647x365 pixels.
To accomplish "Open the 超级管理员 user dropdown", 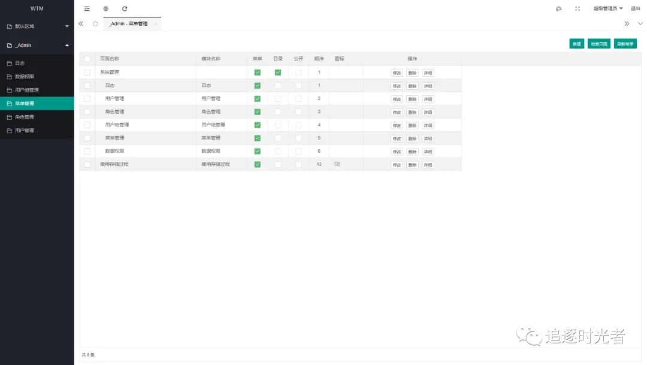I will [x=608, y=8].
